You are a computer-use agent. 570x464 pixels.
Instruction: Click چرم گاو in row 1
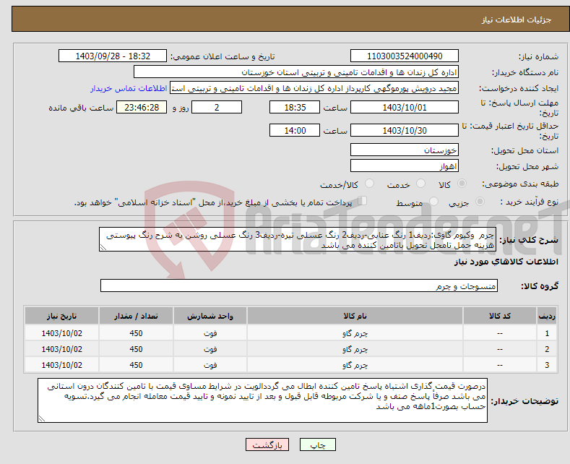click(355, 333)
